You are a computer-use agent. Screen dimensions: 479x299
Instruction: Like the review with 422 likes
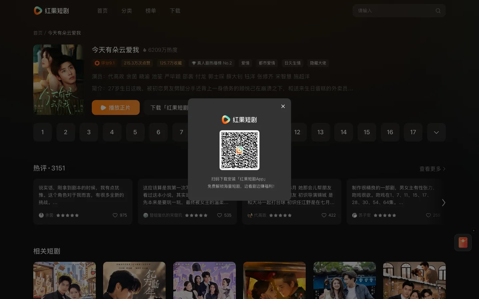[324, 215]
